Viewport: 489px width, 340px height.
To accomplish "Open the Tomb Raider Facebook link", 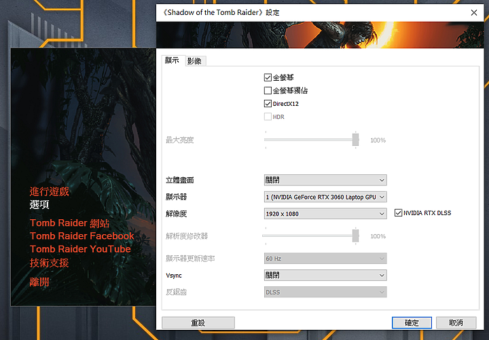I will tap(82, 236).
